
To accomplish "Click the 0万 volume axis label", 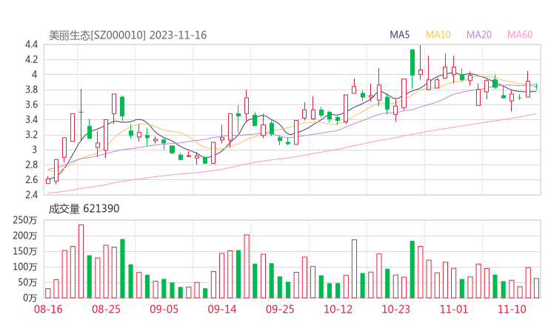I will 30,298.
